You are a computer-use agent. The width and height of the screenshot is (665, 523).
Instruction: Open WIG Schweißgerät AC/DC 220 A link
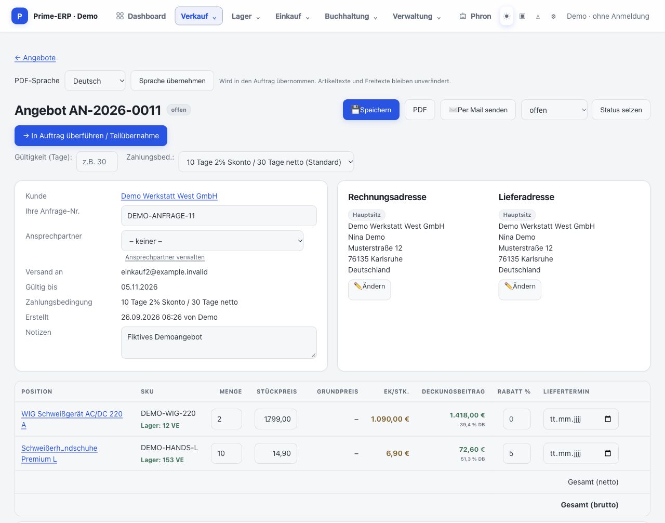pyautogui.click(x=72, y=419)
